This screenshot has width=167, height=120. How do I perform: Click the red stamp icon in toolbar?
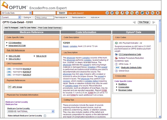pyautogui.click(x=122, y=13)
